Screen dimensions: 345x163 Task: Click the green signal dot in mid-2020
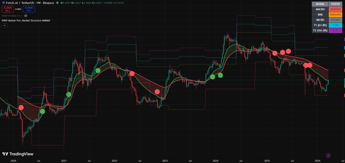click(43, 112)
